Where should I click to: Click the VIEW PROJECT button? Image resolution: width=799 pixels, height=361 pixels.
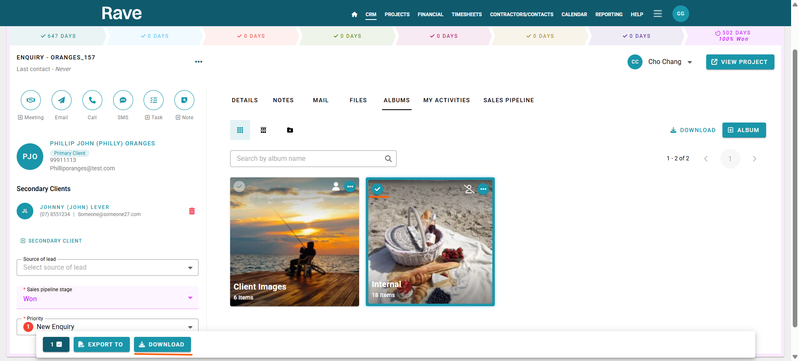[740, 62]
